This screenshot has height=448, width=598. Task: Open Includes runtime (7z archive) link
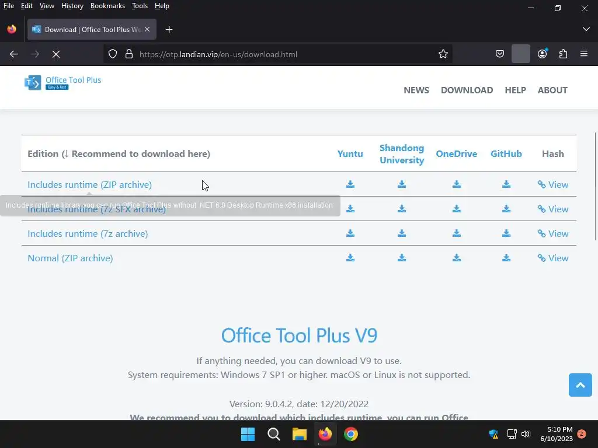click(88, 233)
